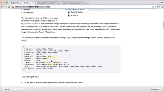Close the Child Themes tab

pyautogui.click(x=33, y=3)
